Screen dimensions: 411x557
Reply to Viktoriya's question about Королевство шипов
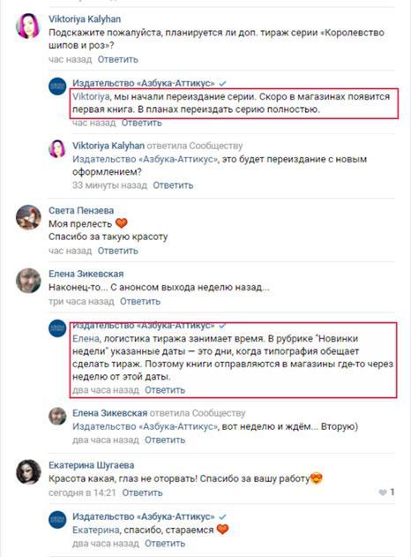[x=118, y=59]
